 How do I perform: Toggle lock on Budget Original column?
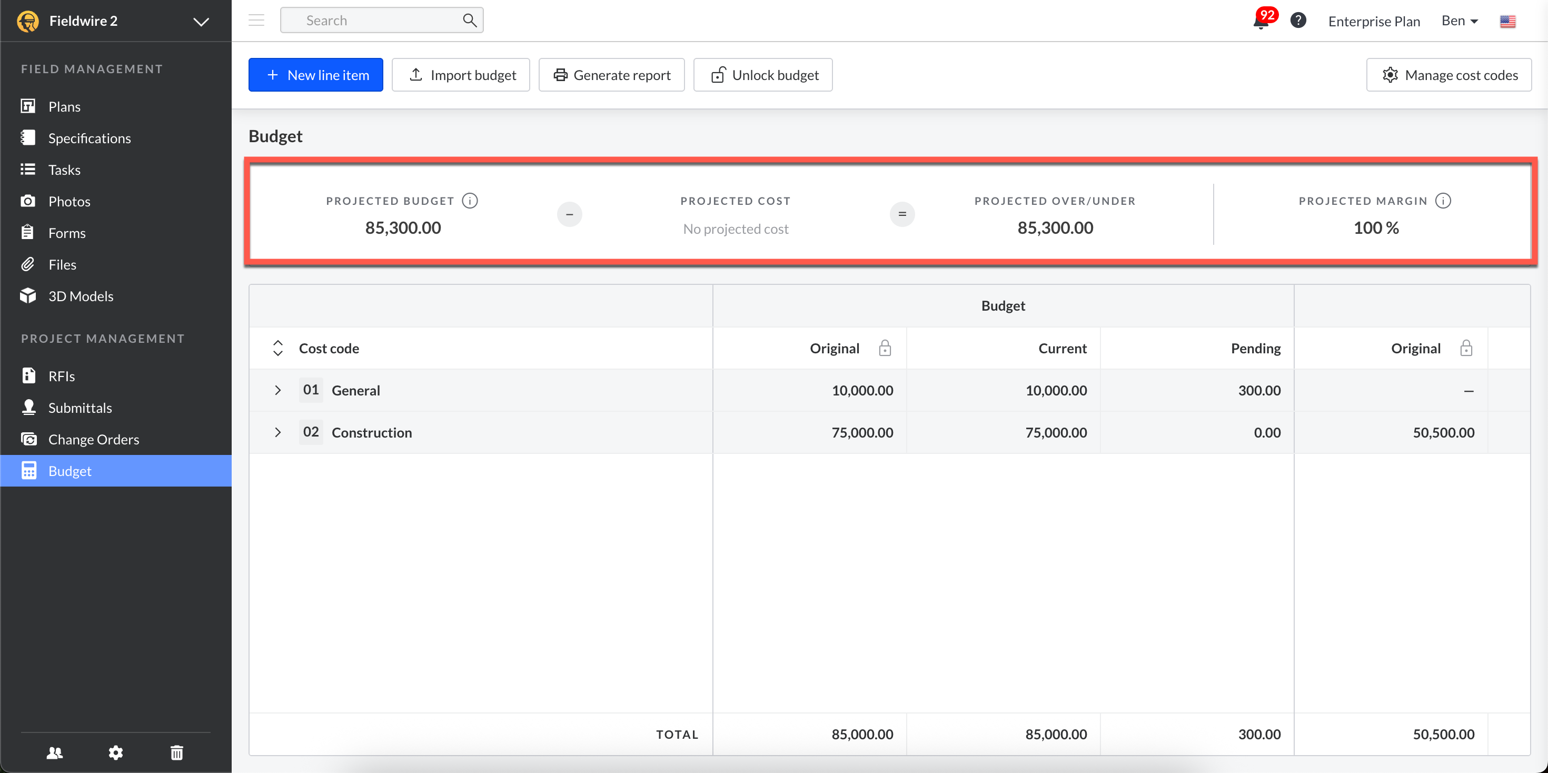(885, 348)
